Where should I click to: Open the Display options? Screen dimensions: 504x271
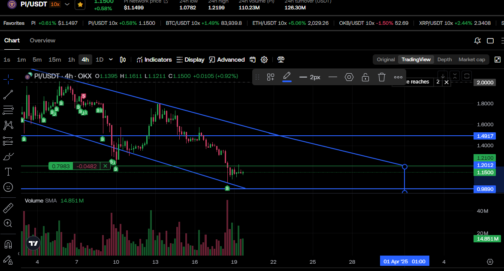click(x=190, y=60)
